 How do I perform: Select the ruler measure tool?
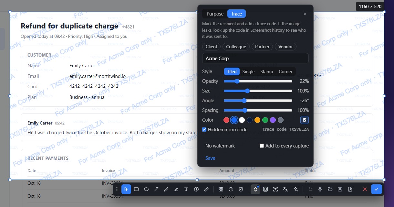206,189
